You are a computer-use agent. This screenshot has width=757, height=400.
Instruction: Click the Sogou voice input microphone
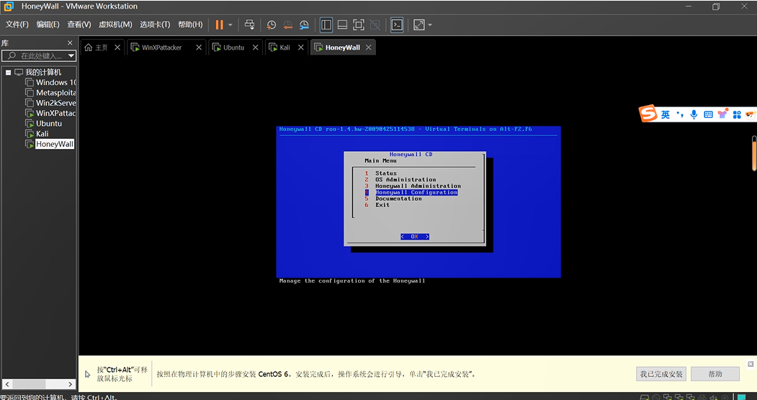(694, 114)
